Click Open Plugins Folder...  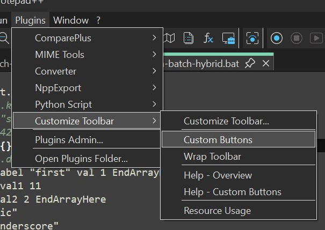81,159
